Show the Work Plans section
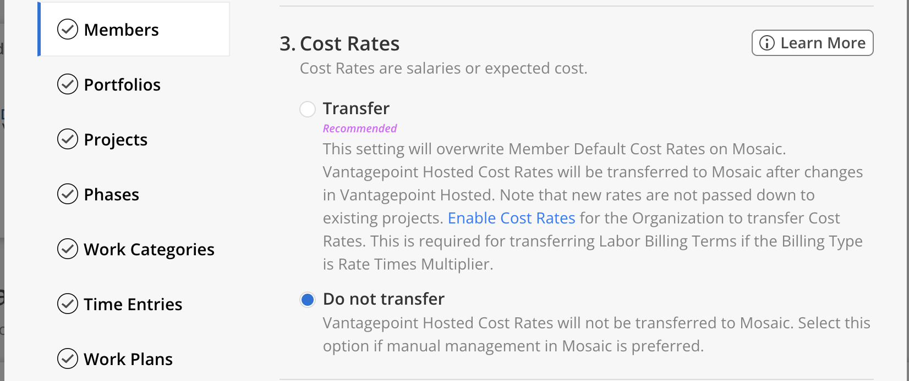This screenshot has width=909, height=381. tap(134, 359)
